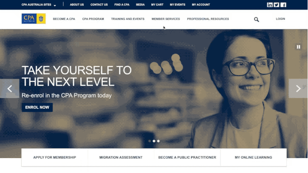Click the search magnifier icon

[256, 19]
